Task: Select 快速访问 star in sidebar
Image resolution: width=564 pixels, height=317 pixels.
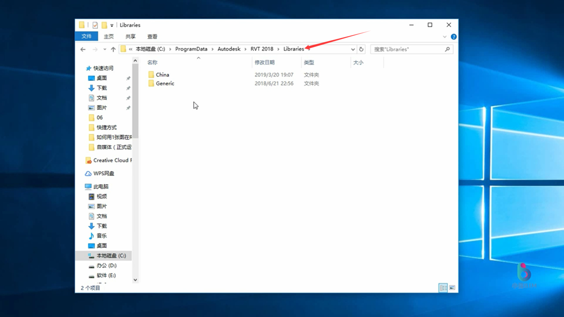Action: pyautogui.click(x=89, y=68)
